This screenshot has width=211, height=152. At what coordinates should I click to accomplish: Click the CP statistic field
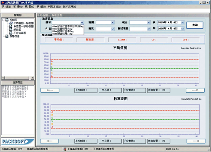[154, 40]
